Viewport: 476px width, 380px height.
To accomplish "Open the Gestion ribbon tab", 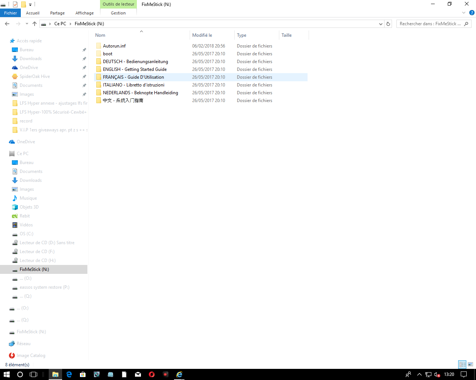I will pyautogui.click(x=118, y=13).
